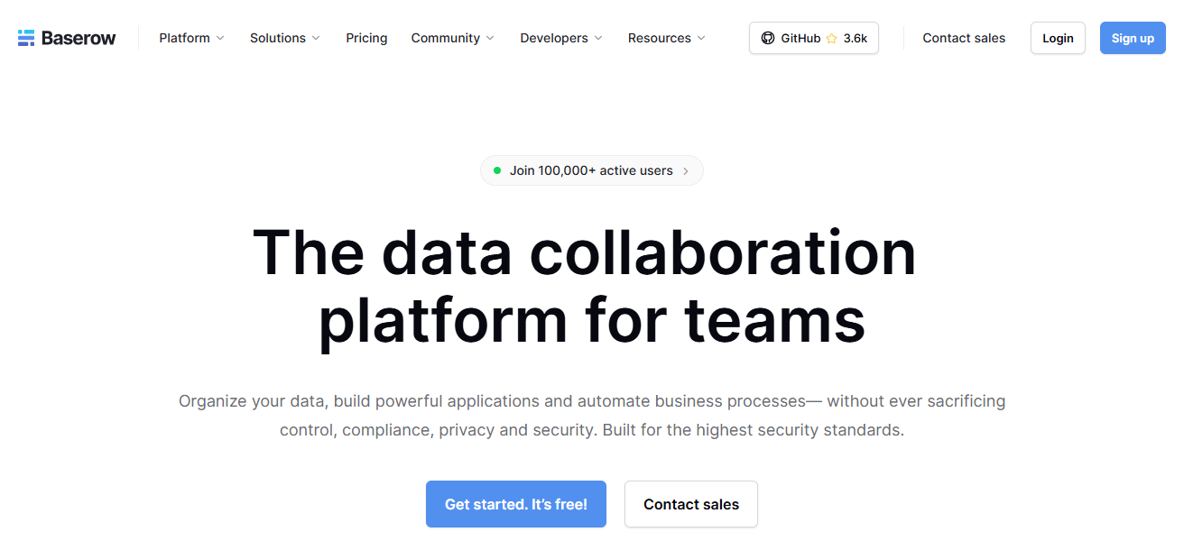Click the Developers dropdown arrow

(598, 38)
